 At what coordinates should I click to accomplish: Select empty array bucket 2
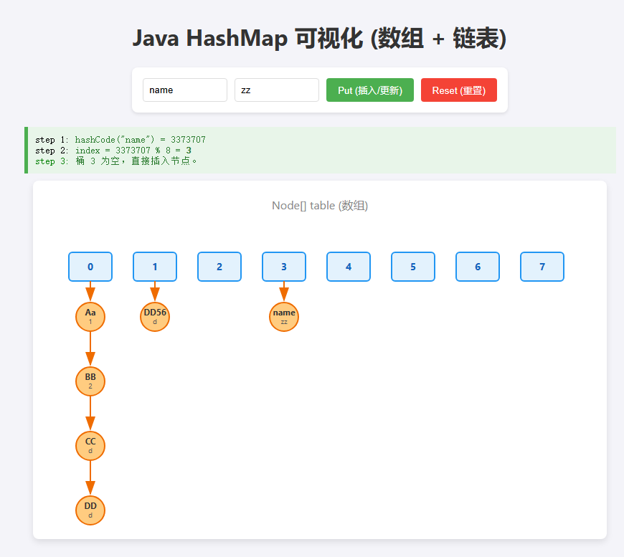pos(219,267)
